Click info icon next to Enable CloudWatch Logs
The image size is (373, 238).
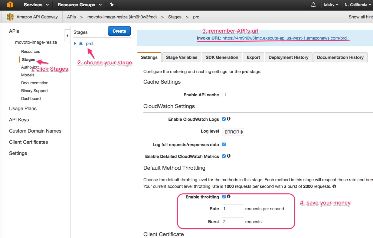coord(229,119)
